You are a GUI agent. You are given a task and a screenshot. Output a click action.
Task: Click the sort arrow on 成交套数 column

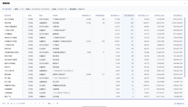tap(134, 16)
